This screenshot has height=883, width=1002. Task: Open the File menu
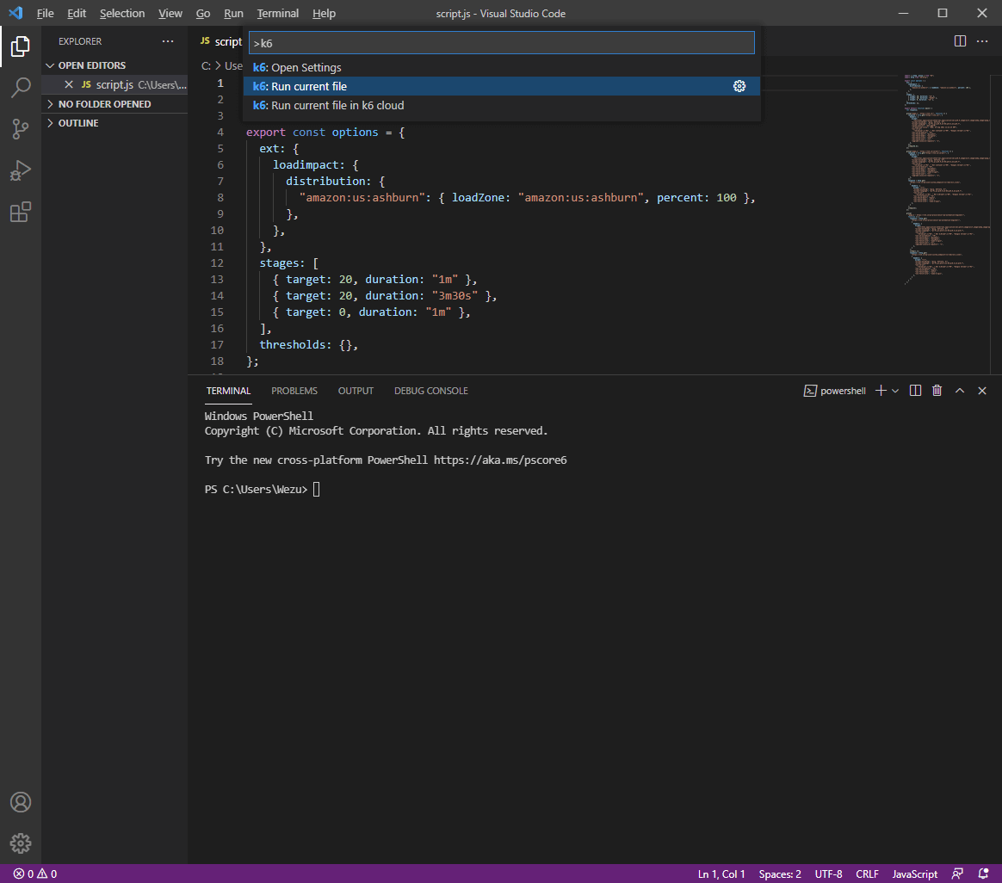tap(46, 14)
